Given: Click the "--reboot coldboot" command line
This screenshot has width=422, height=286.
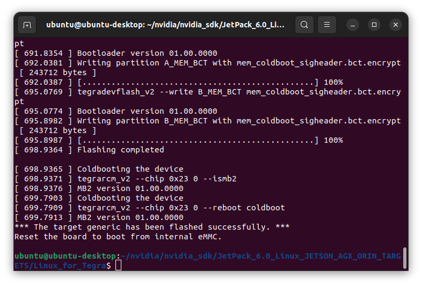Looking at the screenshot, I should pyautogui.click(x=150, y=208).
